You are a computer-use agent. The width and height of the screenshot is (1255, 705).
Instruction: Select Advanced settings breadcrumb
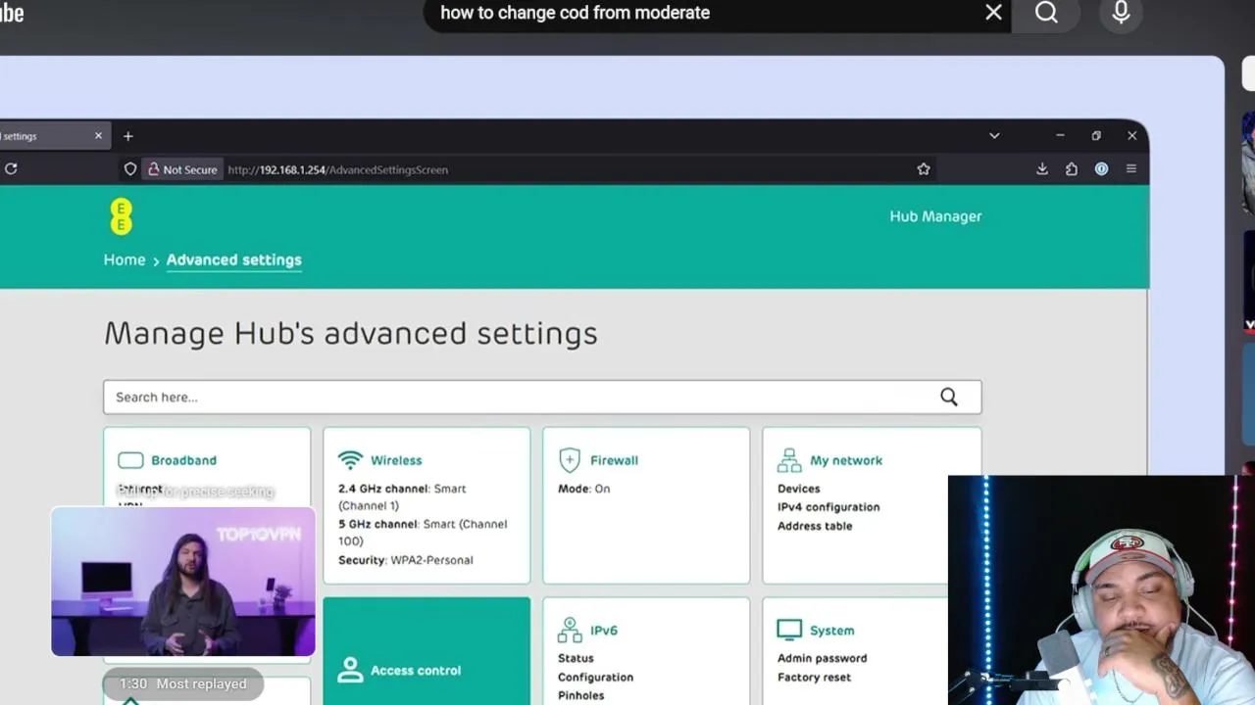pos(233,259)
